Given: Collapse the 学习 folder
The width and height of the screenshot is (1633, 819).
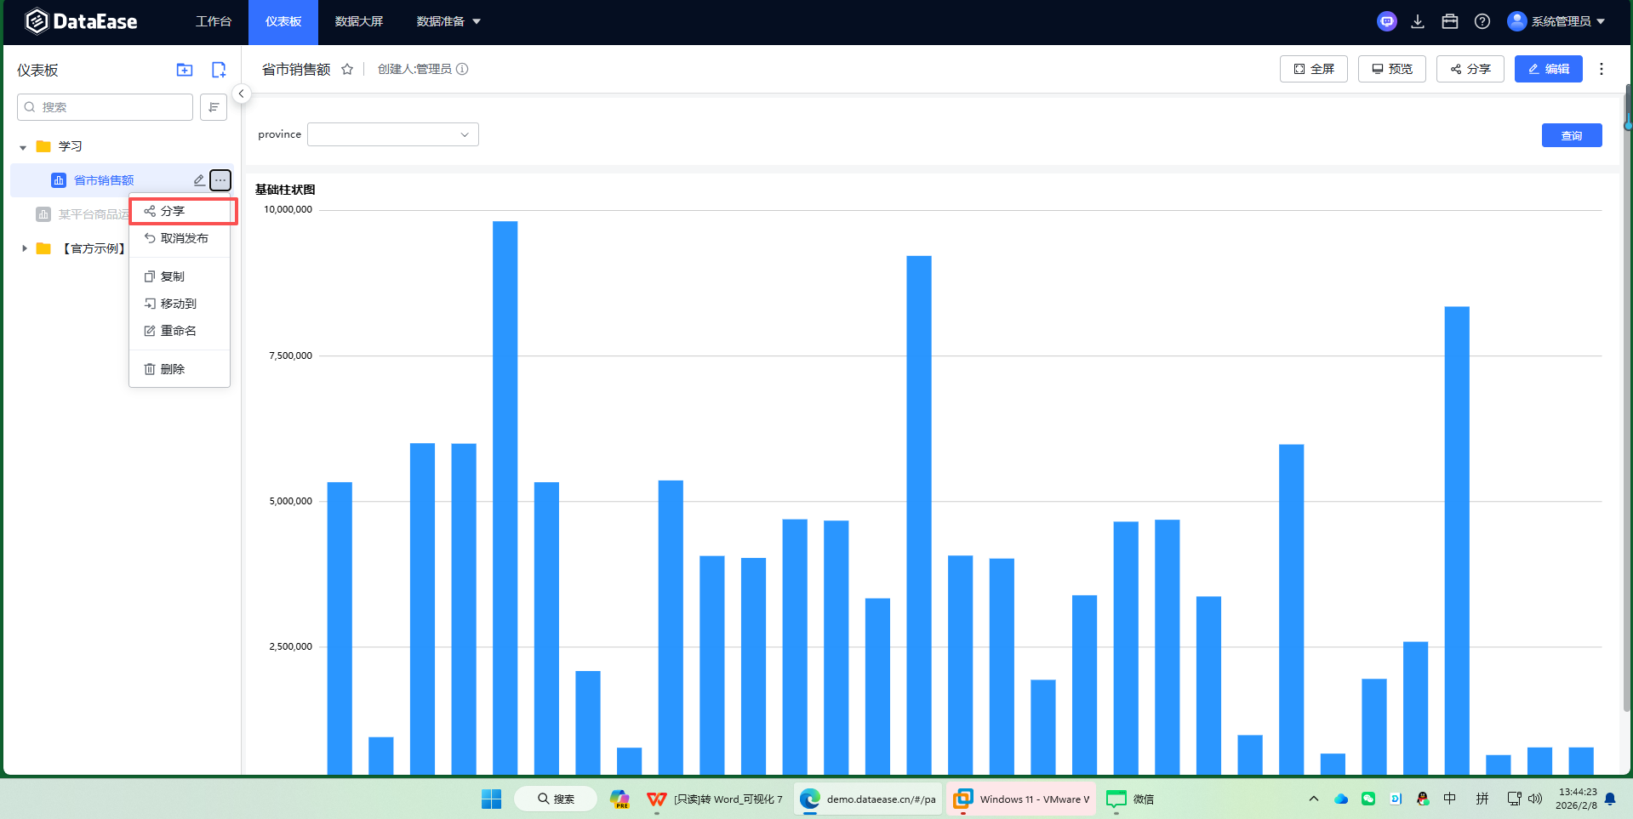Looking at the screenshot, I should coord(23,147).
